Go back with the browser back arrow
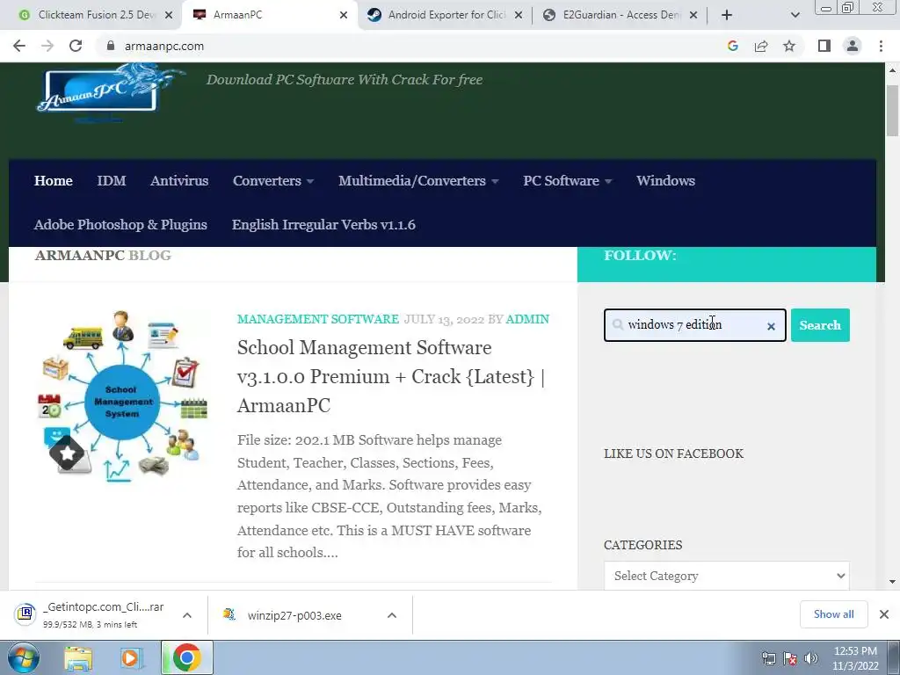The height and width of the screenshot is (675, 900). [x=19, y=46]
